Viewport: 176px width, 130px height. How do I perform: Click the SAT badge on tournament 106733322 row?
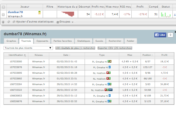click(x=111, y=90)
